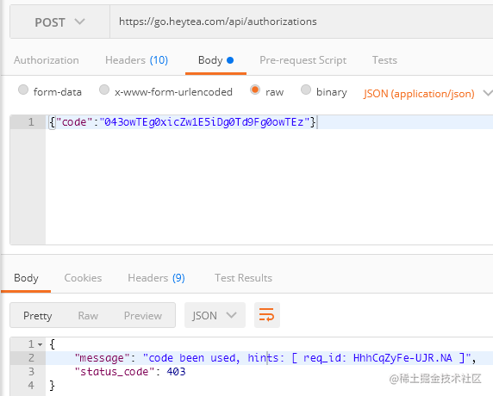
Task: Select the x-www-form-urlencoded radio option
Action: pyautogui.click(x=104, y=90)
